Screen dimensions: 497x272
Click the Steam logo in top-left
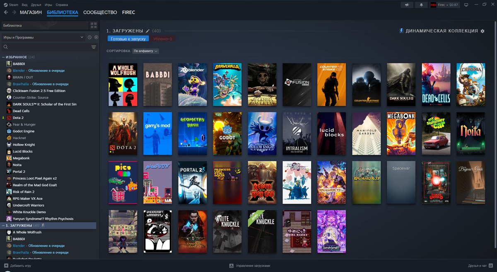[x=6, y=4]
